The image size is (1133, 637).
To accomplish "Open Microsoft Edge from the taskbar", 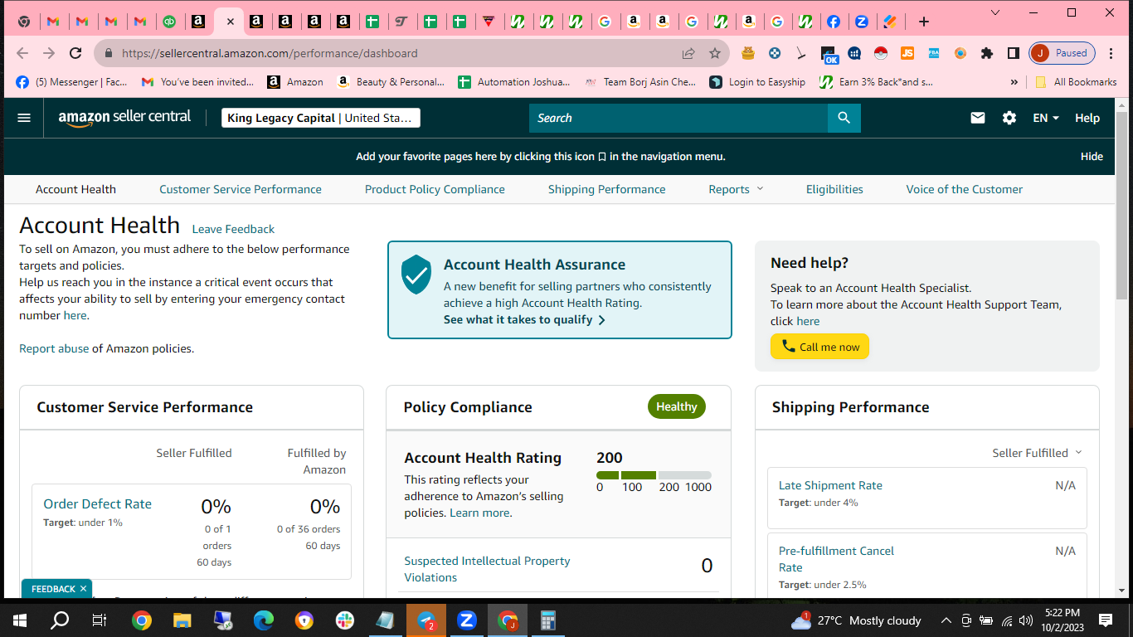I will coord(264,620).
